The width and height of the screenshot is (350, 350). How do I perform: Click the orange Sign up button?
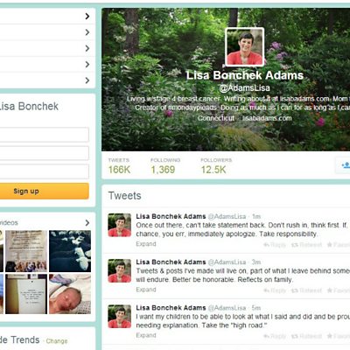[x=45, y=191]
